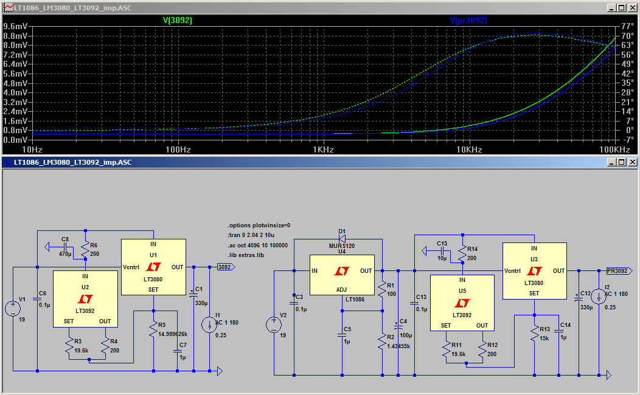
Task: Select the R3 19.6k resistor symbol
Action: pyautogui.click(x=69, y=345)
